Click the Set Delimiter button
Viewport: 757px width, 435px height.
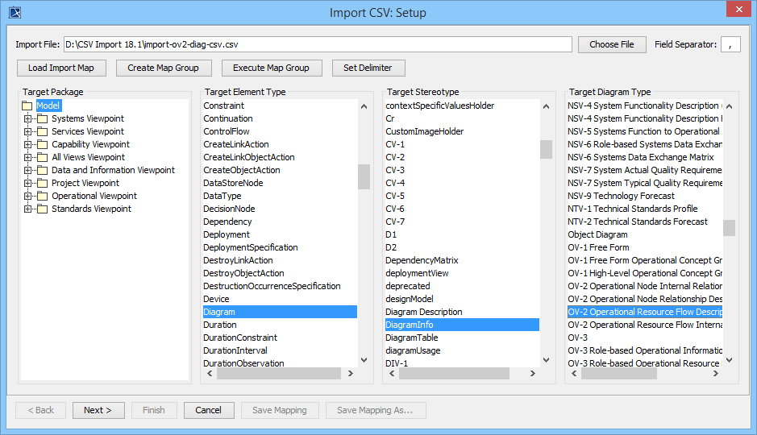click(x=368, y=68)
